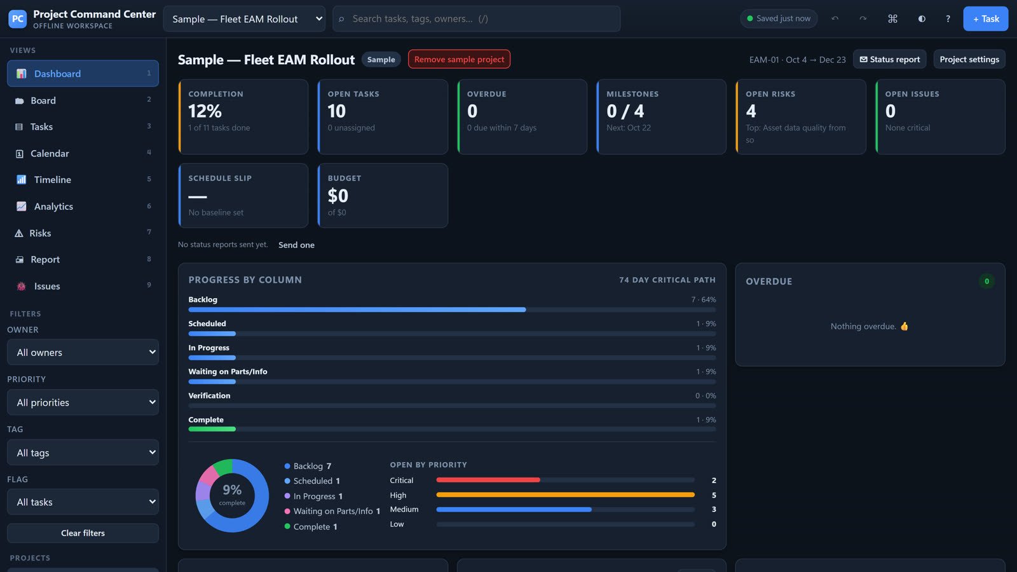Click the undo arrow icon
The width and height of the screenshot is (1017, 572).
point(835,19)
